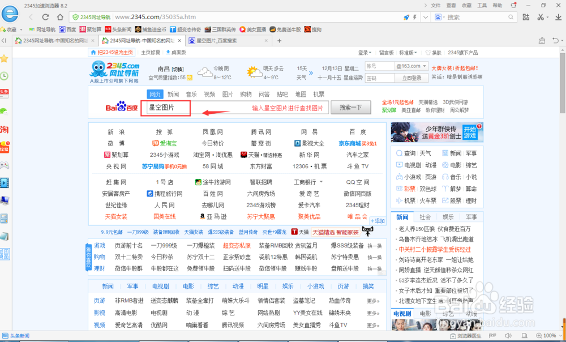Expand the weather forecast double chevron

(311, 73)
